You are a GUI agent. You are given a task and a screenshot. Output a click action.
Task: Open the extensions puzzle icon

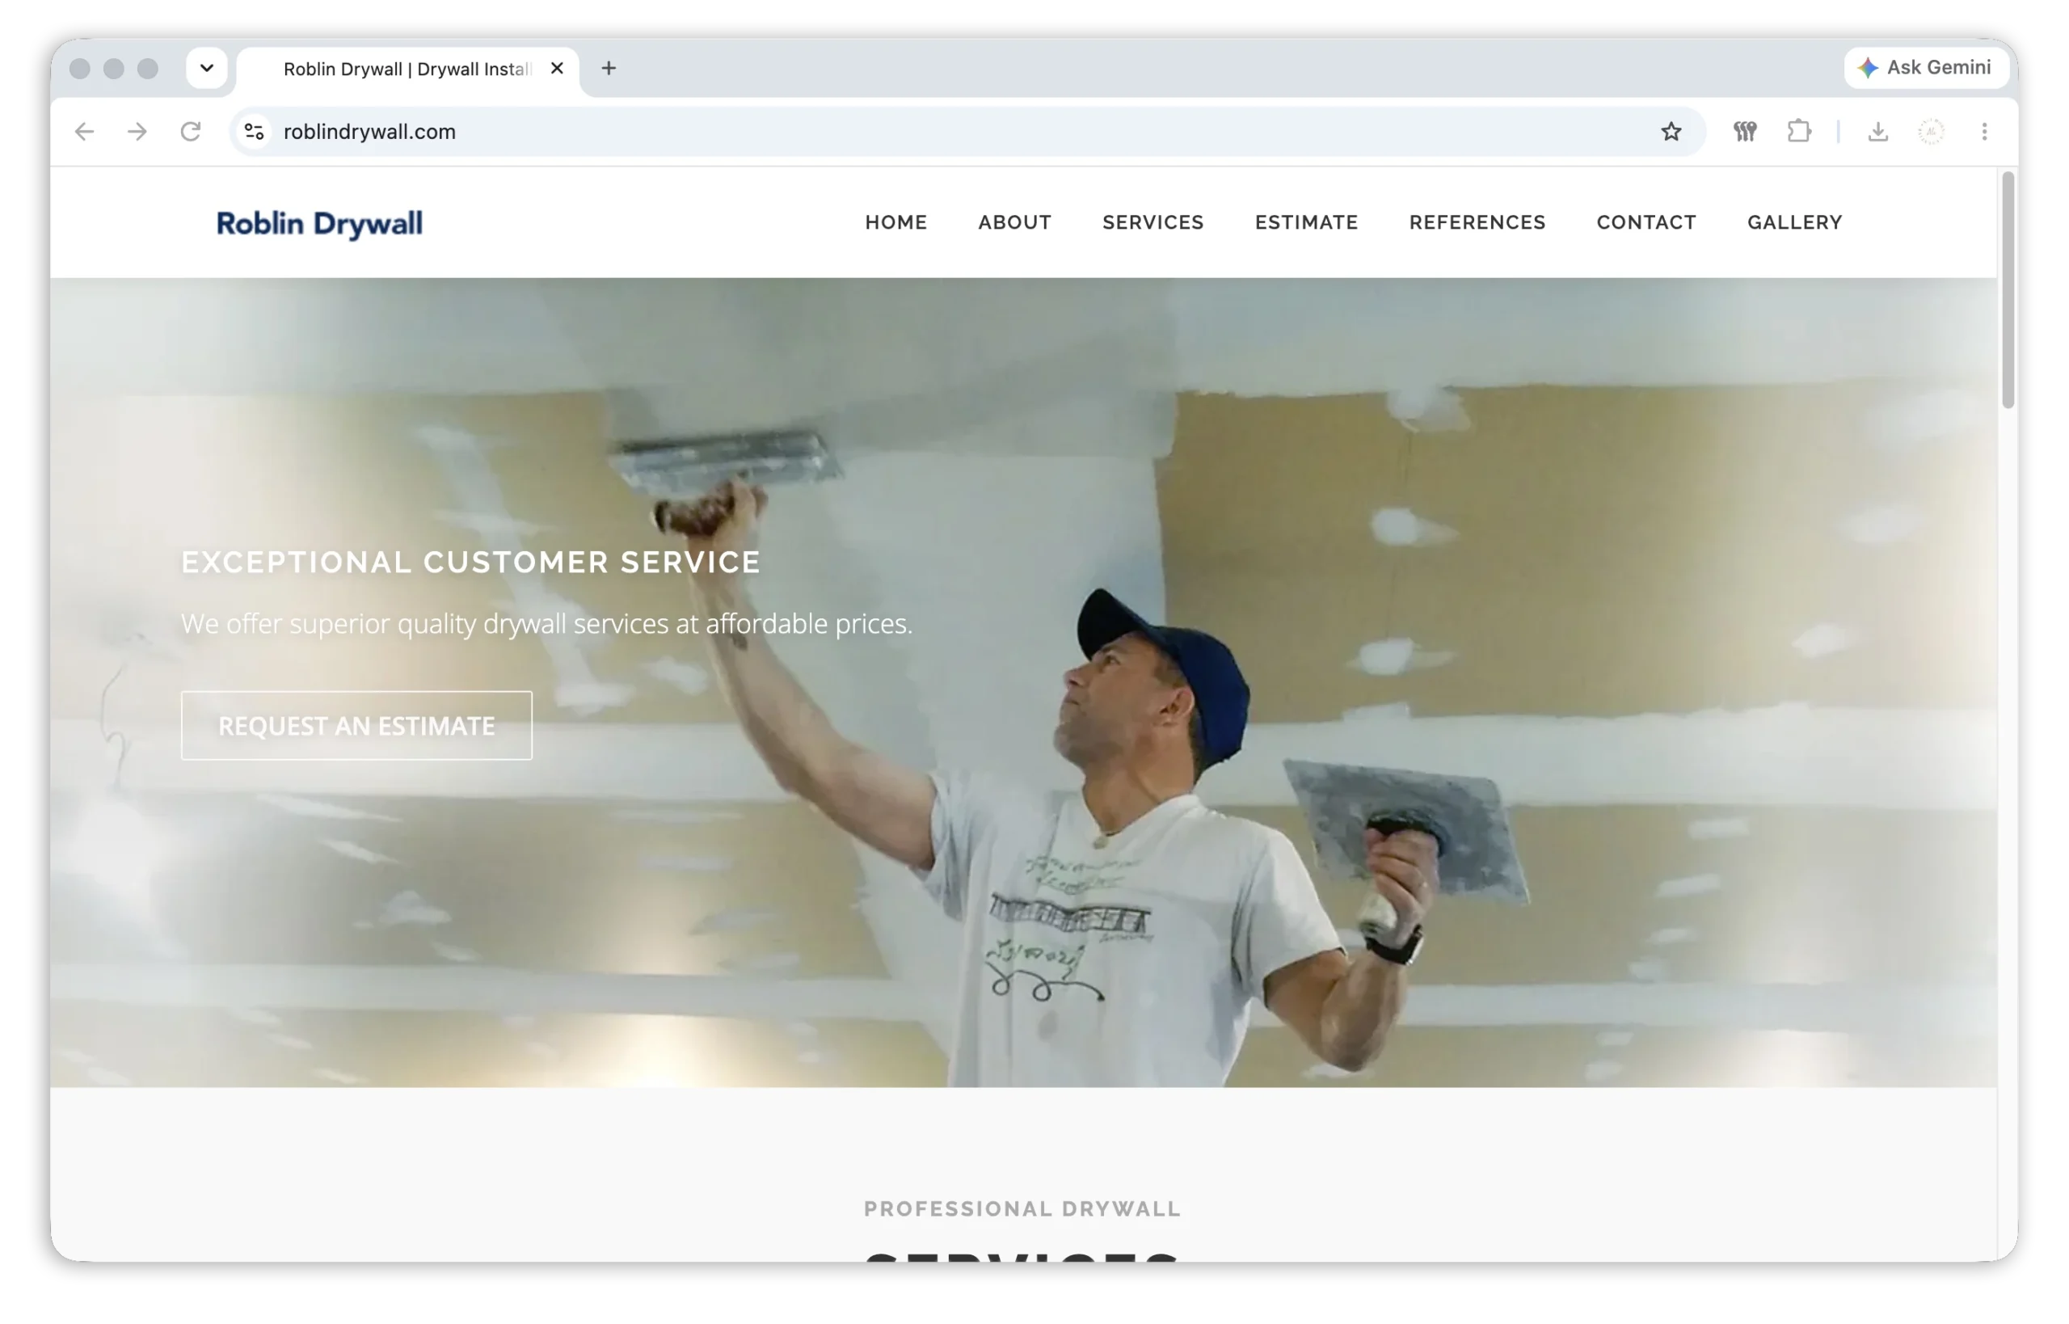point(1799,132)
